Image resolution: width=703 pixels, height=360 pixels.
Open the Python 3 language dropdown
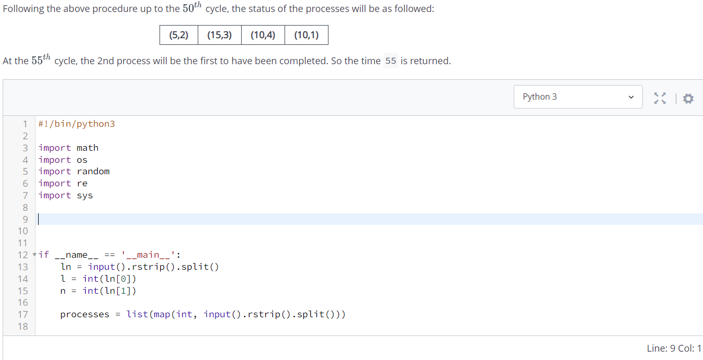click(578, 97)
